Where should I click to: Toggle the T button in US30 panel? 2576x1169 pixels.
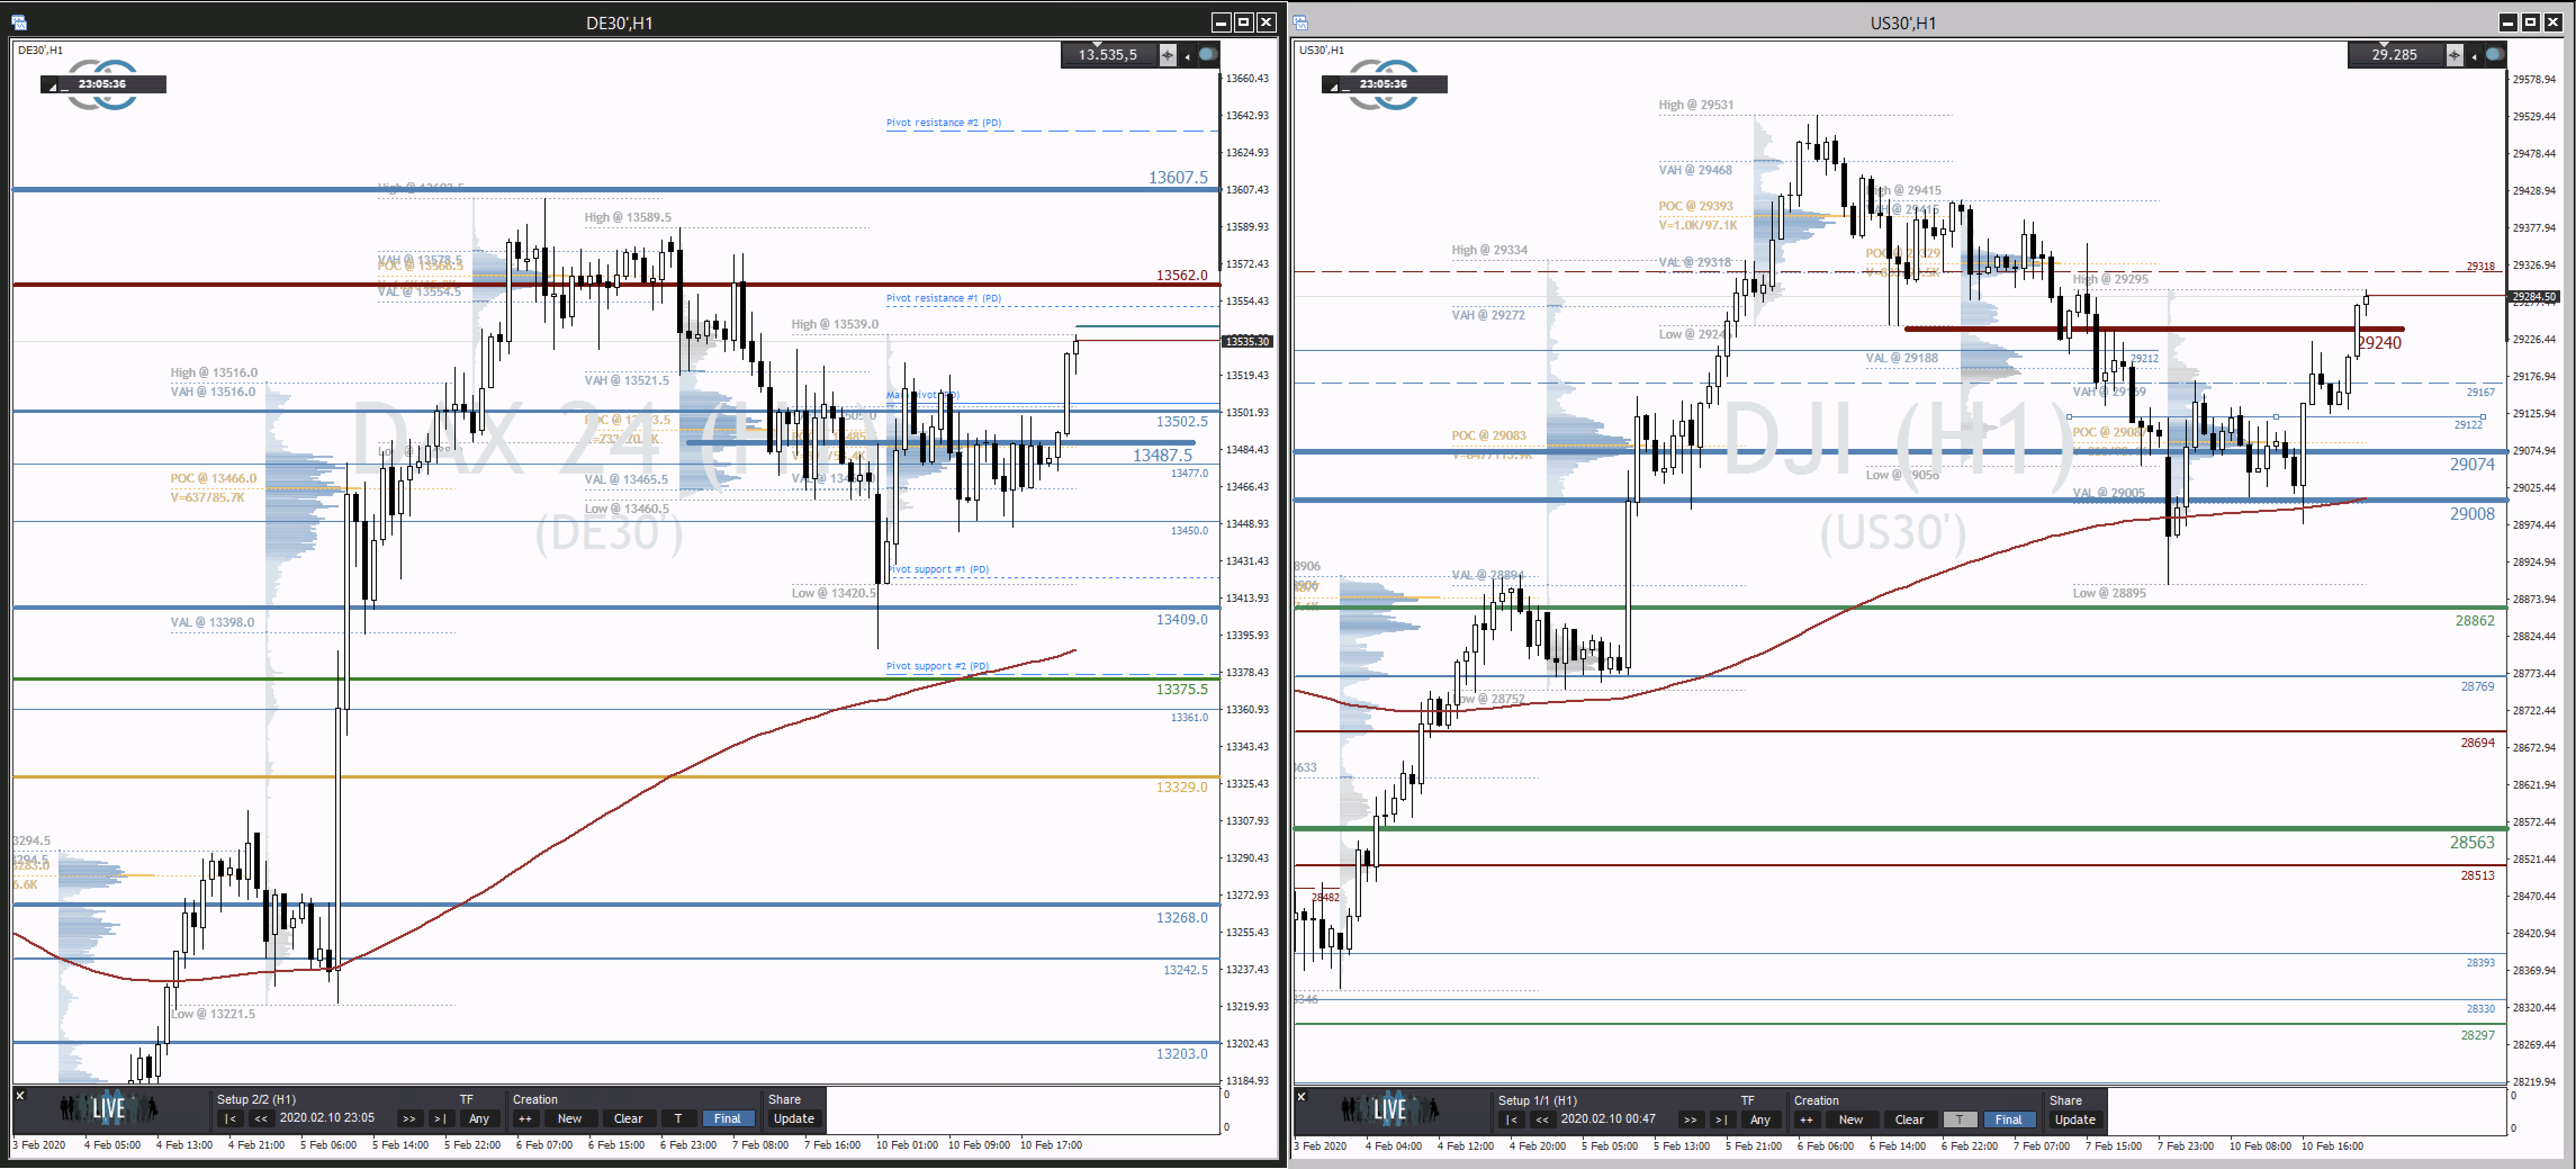point(1960,1120)
